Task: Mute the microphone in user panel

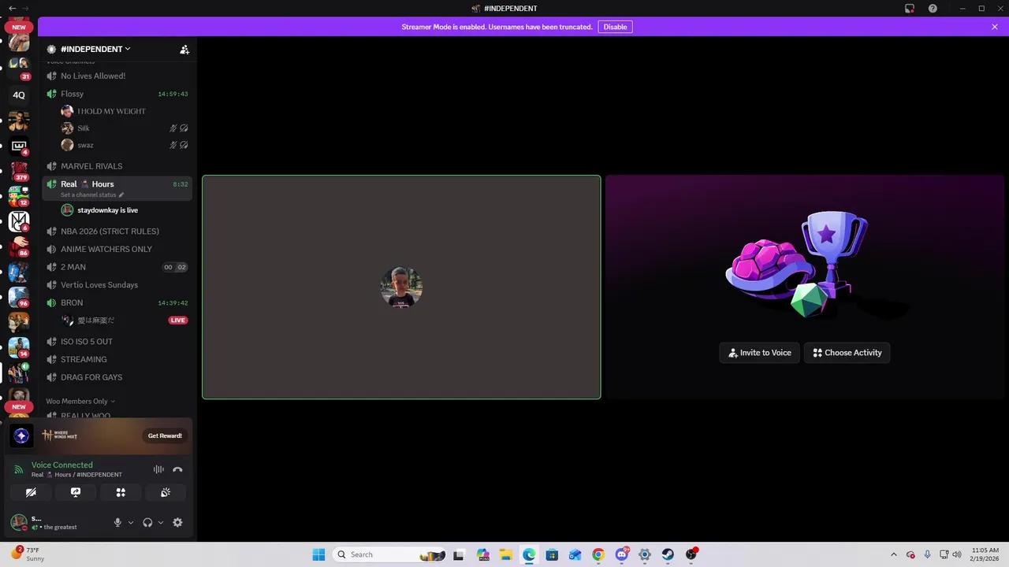Action: (x=117, y=522)
